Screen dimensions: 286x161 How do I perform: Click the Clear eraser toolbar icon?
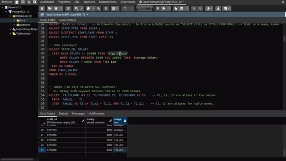tap(209, 8)
